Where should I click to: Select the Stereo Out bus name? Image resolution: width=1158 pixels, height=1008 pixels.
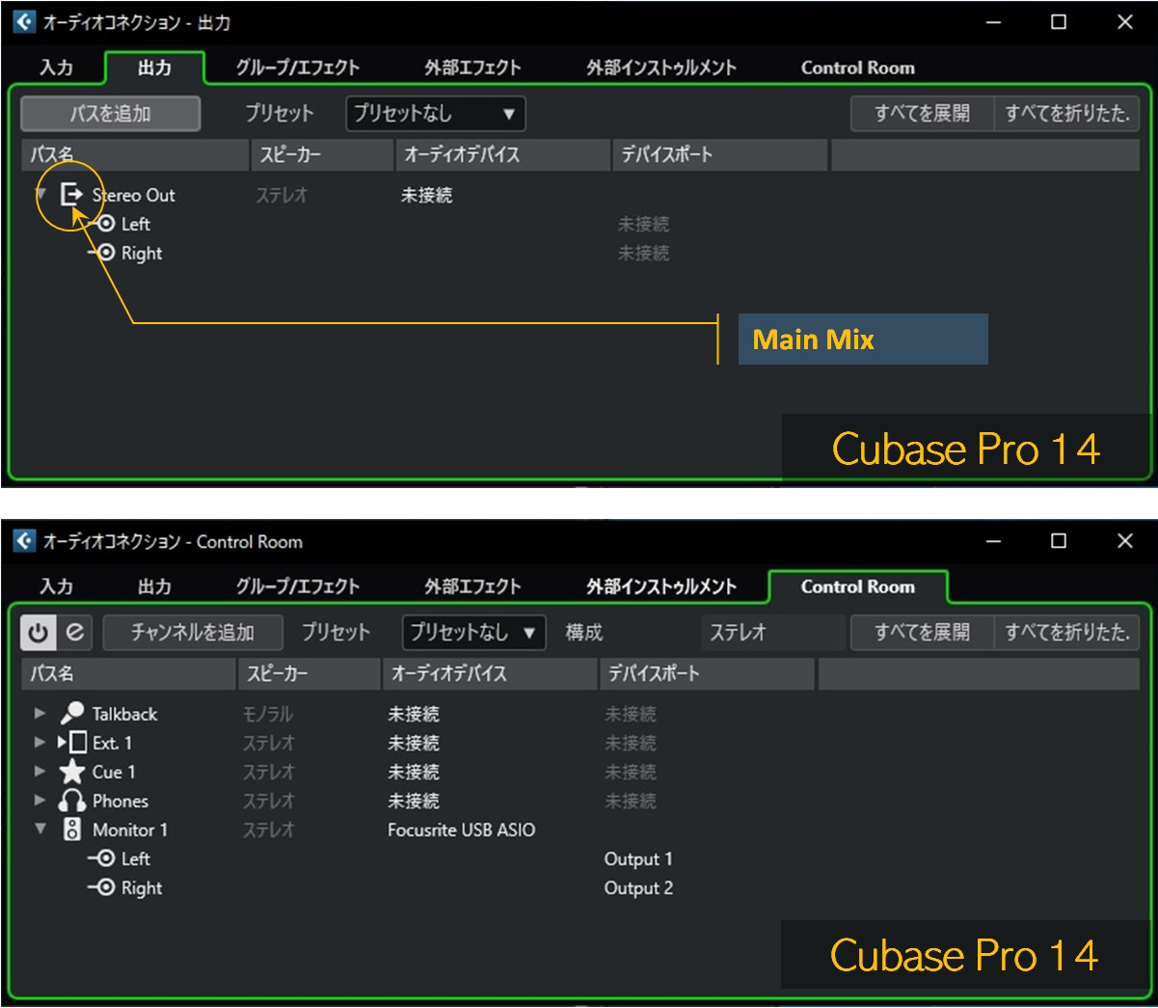tap(134, 195)
